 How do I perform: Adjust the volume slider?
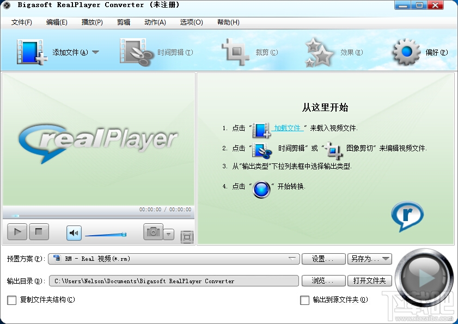point(106,235)
